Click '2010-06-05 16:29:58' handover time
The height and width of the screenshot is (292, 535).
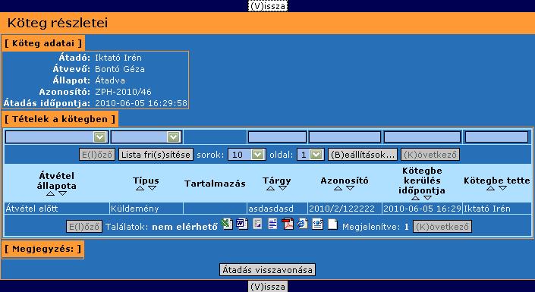click(x=141, y=103)
